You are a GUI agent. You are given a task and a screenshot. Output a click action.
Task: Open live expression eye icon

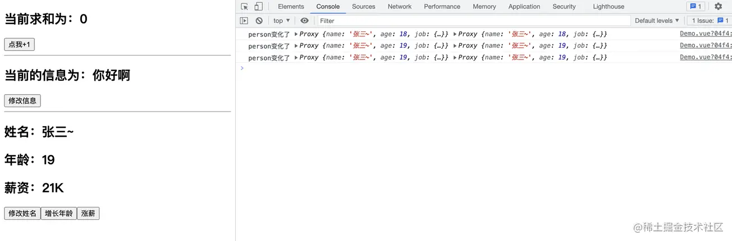tap(304, 21)
